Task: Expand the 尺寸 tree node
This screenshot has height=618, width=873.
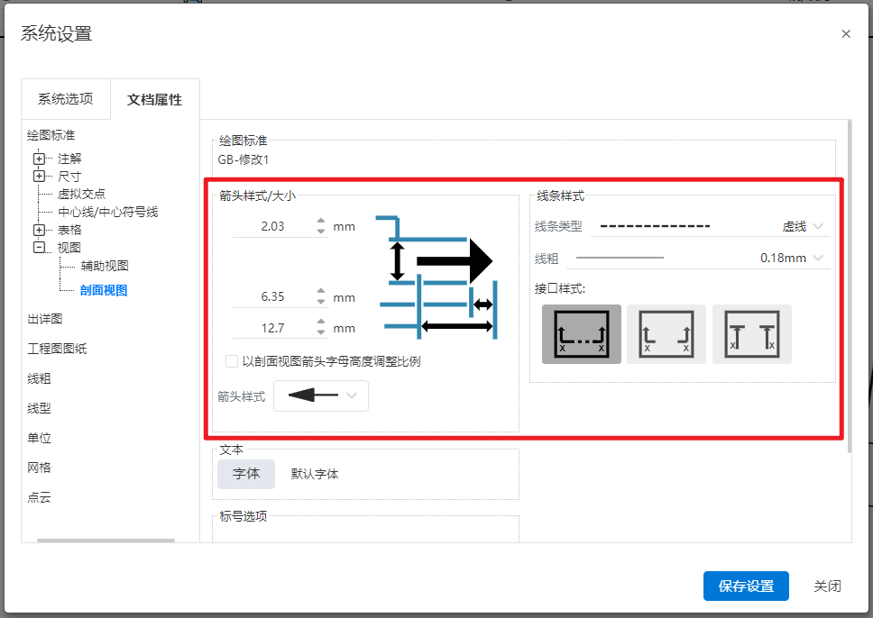Action: point(39,177)
